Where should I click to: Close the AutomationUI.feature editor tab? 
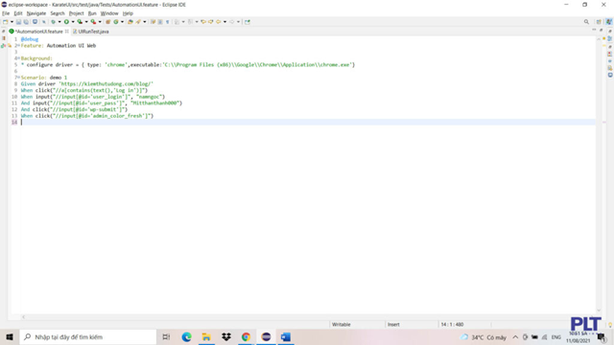[67, 32]
